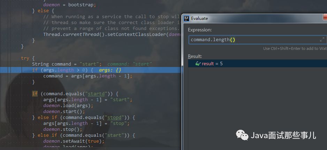This screenshot has width=327, height=150.
Task: Click the 'Expression:' label
Action: [200, 30]
